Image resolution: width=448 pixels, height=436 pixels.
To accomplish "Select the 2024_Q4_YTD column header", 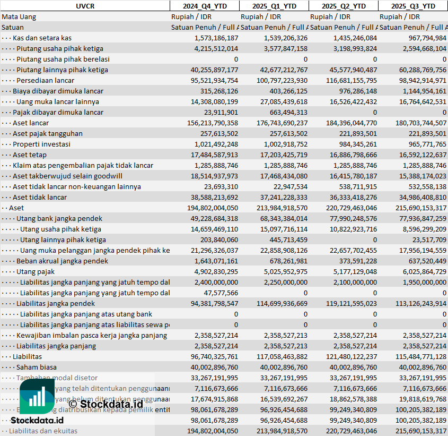I will click(204, 6).
